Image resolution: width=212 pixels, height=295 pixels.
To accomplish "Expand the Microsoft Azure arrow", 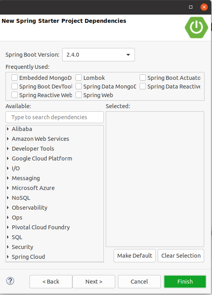I will tap(8, 188).
